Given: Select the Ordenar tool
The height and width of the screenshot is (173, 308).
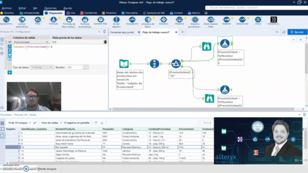Looking at the screenshot, I should tap(227, 21).
